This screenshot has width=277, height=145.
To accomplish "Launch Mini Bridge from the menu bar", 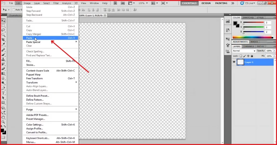I will coord(123,3).
